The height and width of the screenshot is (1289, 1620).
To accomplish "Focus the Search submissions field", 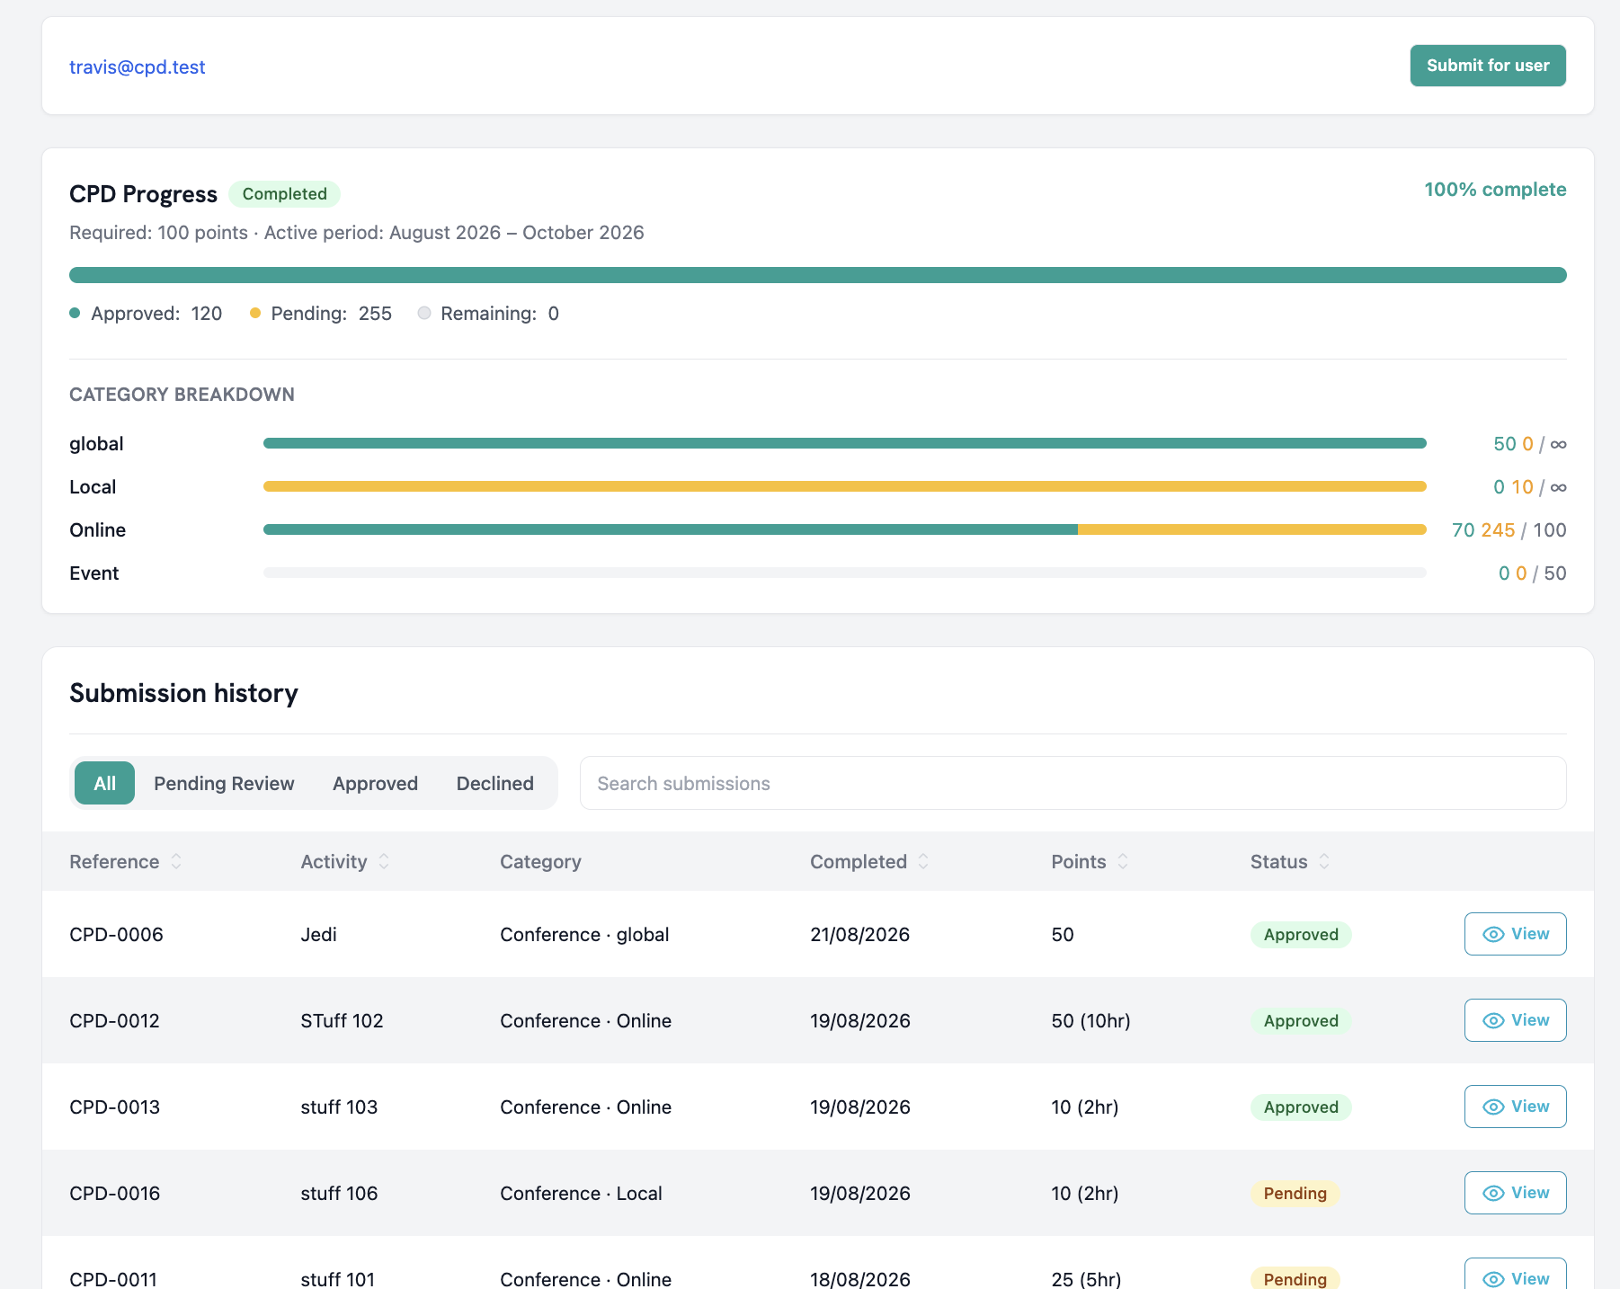I will 1073,783.
